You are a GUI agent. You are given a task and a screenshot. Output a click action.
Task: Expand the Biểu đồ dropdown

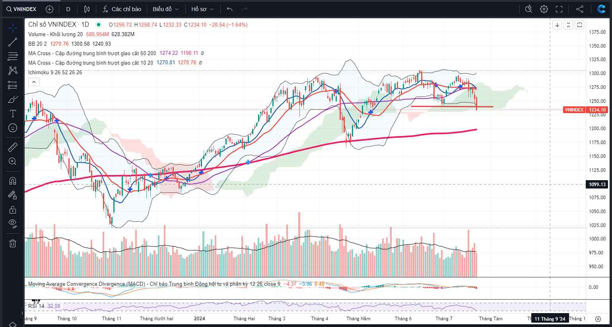(x=165, y=9)
